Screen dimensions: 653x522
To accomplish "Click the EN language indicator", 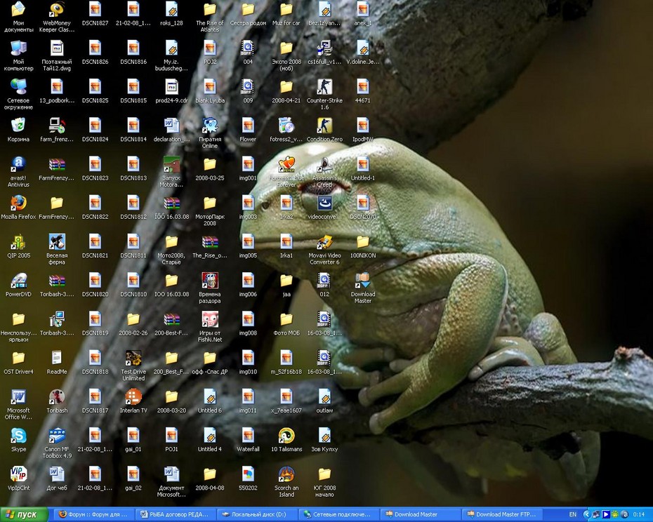I will click(x=573, y=514).
